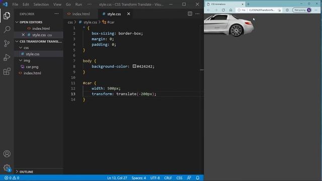Open the Accounts menu icon

click(x=7, y=154)
